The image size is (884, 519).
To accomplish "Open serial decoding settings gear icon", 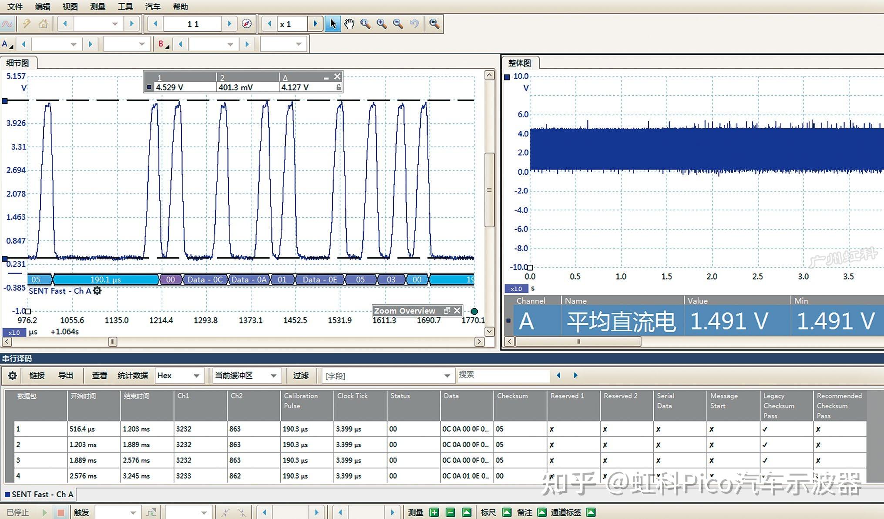I will tap(13, 376).
